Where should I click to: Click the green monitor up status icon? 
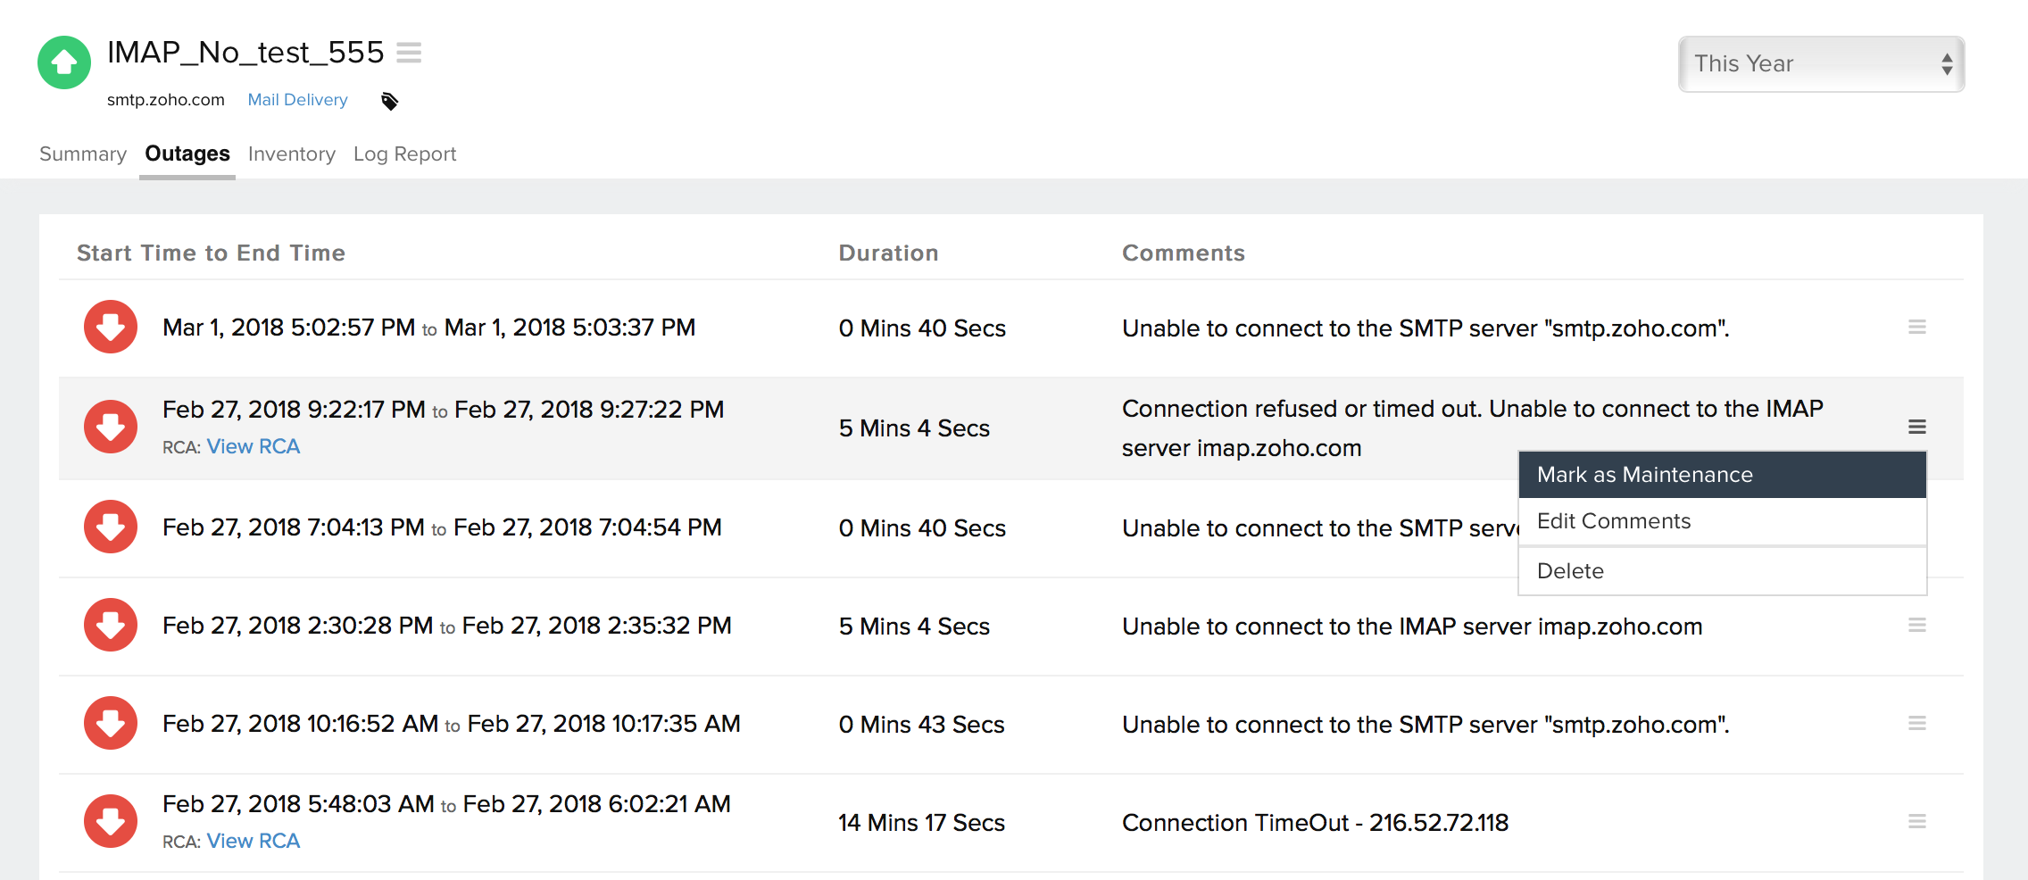click(64, 62)
